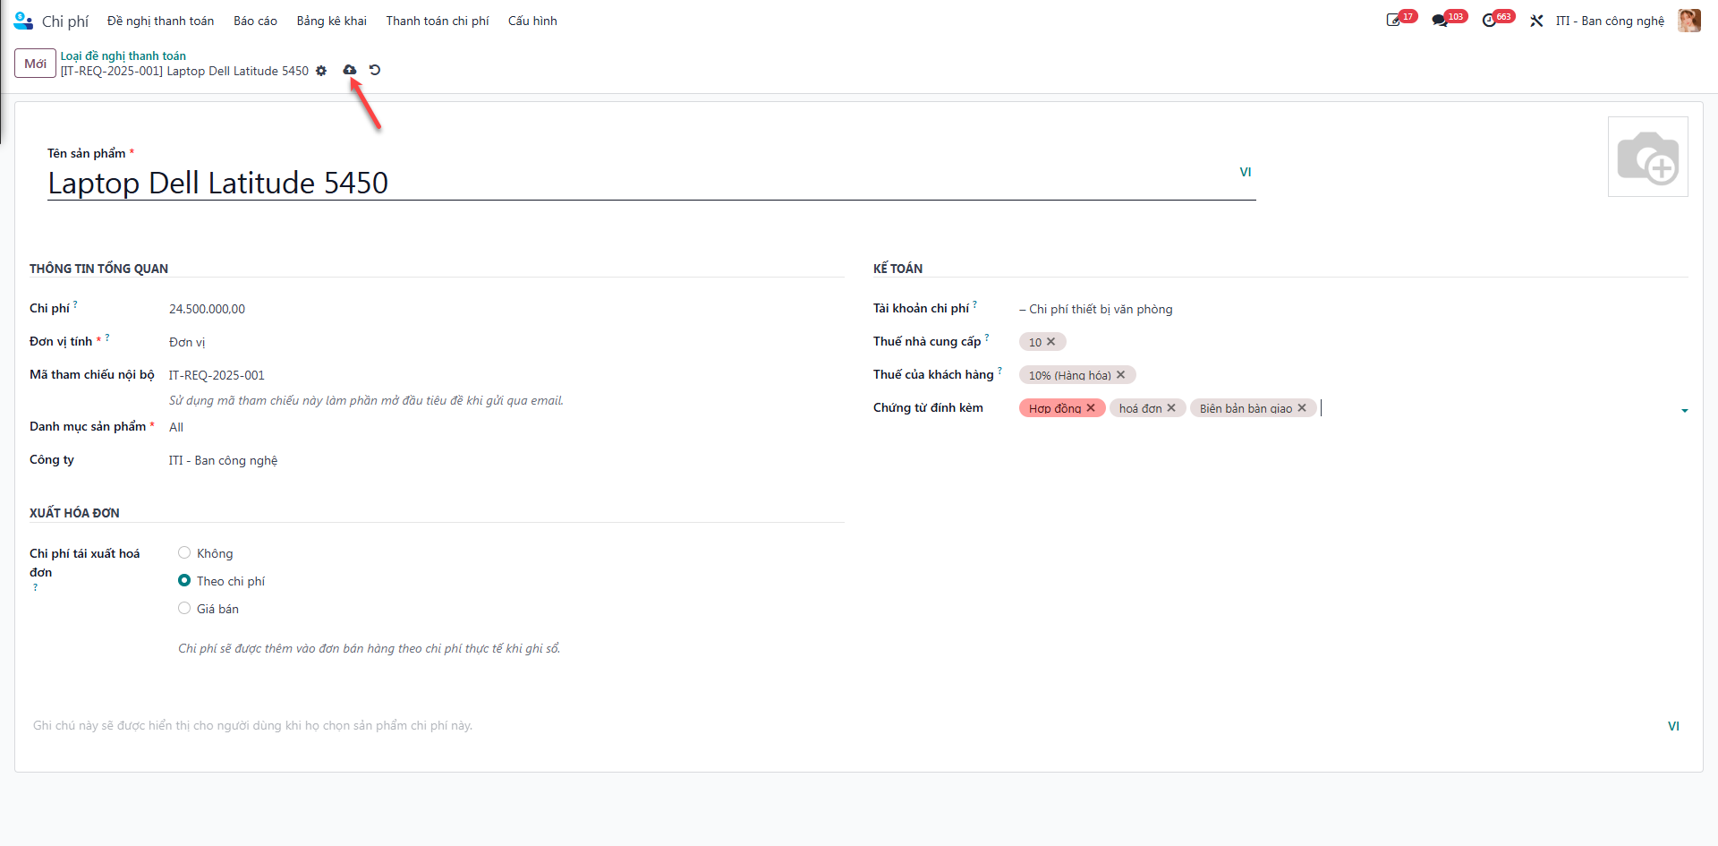Edit the Mã tham chiếu nội bộ field
The height and width of the screenshot is (846, 1718).
[506, 375]
